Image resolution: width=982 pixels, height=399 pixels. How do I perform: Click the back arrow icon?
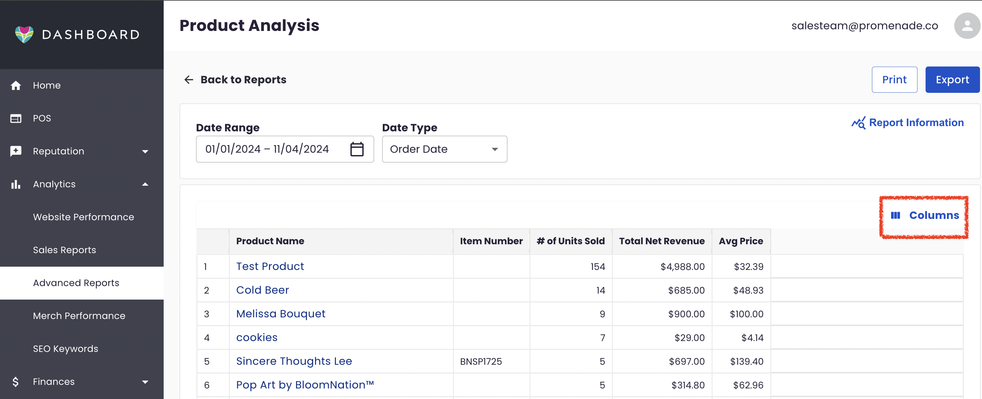click(x=189, y=79)
